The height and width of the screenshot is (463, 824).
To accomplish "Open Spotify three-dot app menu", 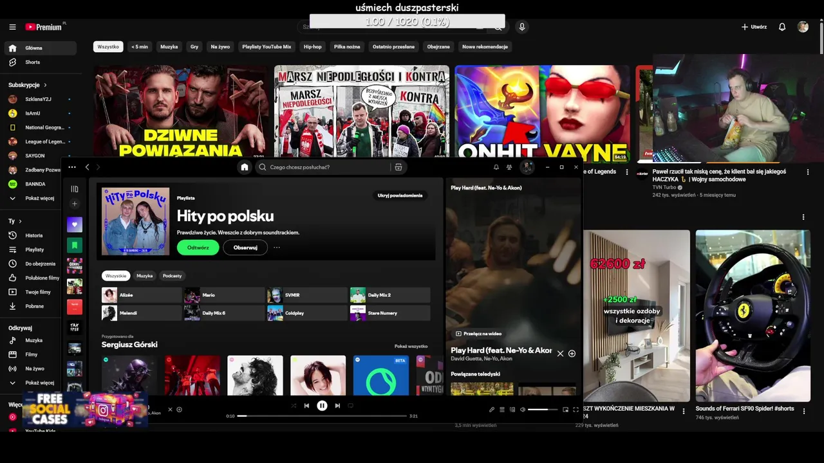I will click(72, 167).
